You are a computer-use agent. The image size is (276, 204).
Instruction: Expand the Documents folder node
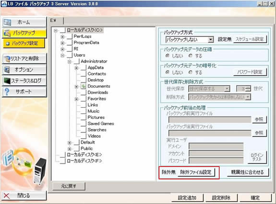coord(76,87)
